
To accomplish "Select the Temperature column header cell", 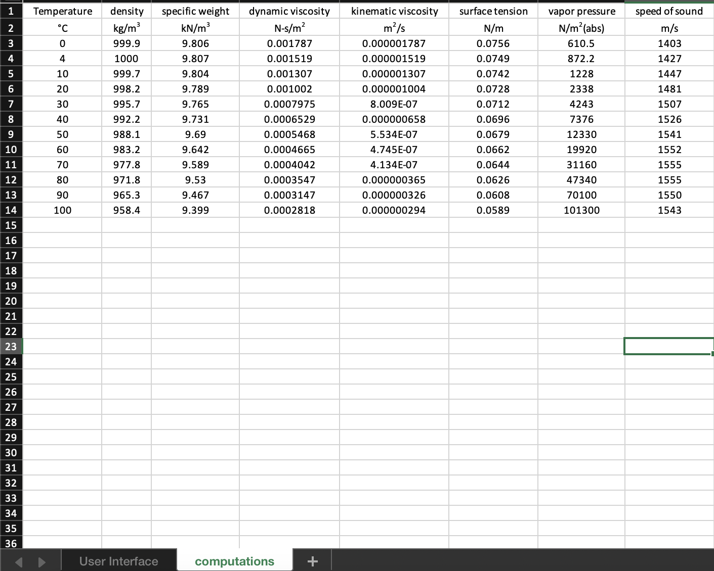I will (62, 11).
